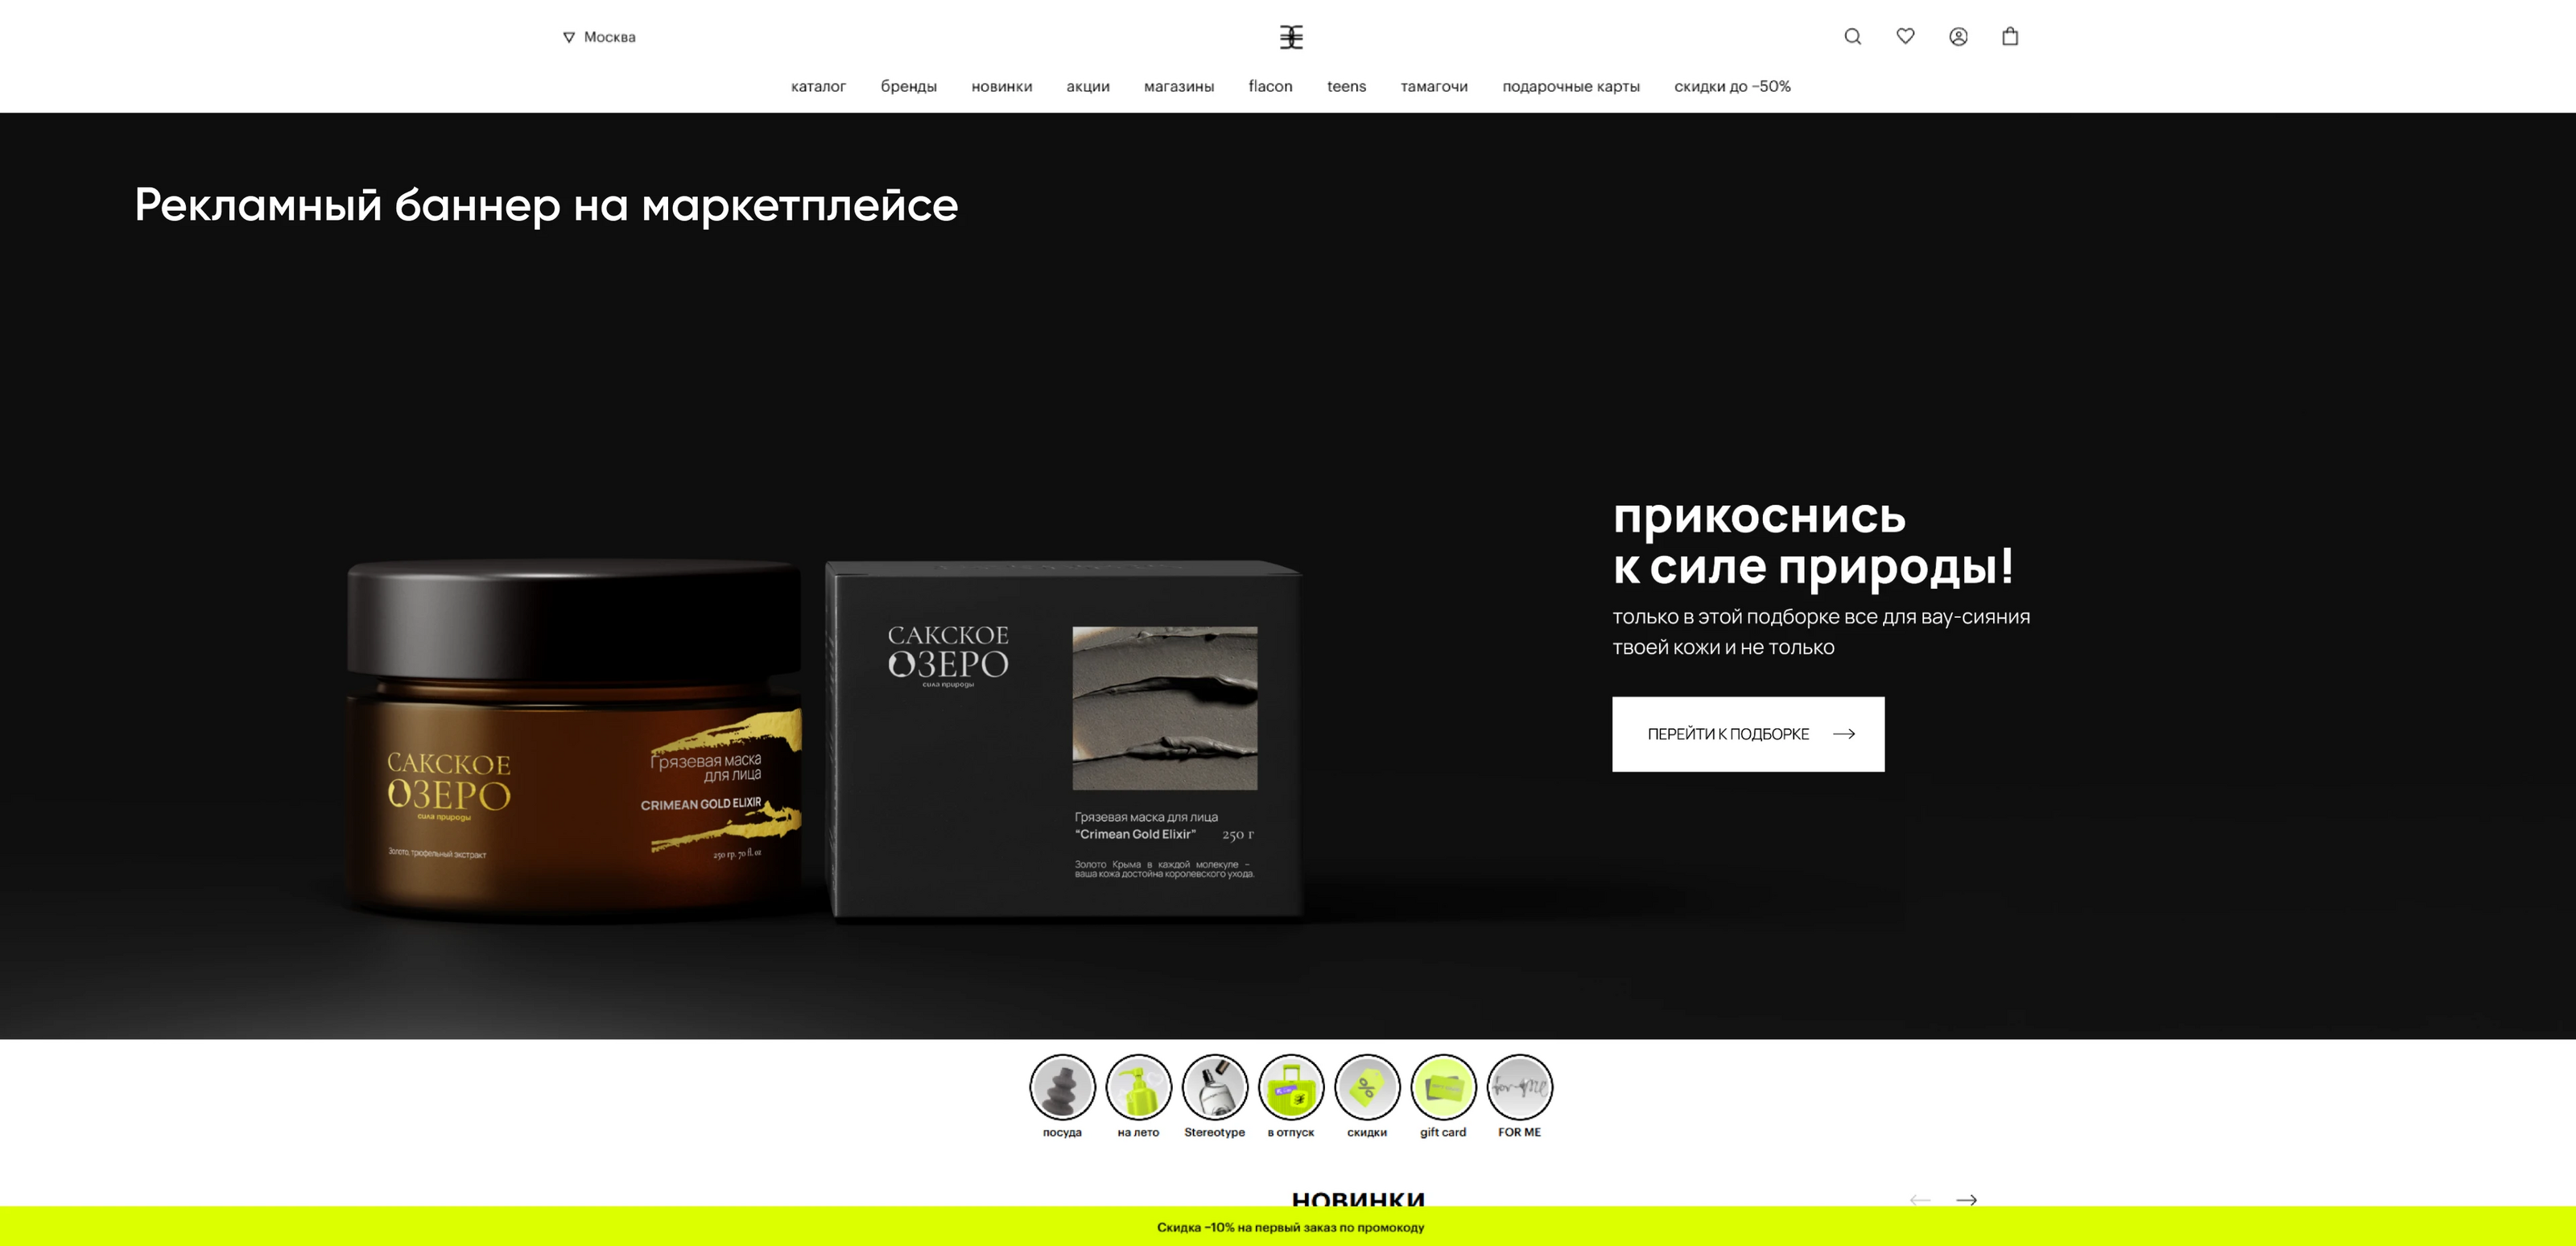Open the 'на лето' story circle
Viewport: 2576px width, 1246px height.
pos(1138,1087)
